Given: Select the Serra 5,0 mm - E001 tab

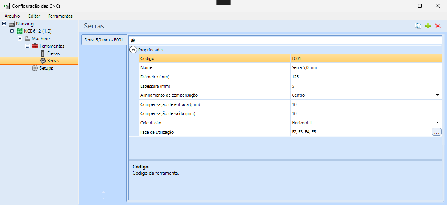Looking at the screenshot, I should pos(104,40).
